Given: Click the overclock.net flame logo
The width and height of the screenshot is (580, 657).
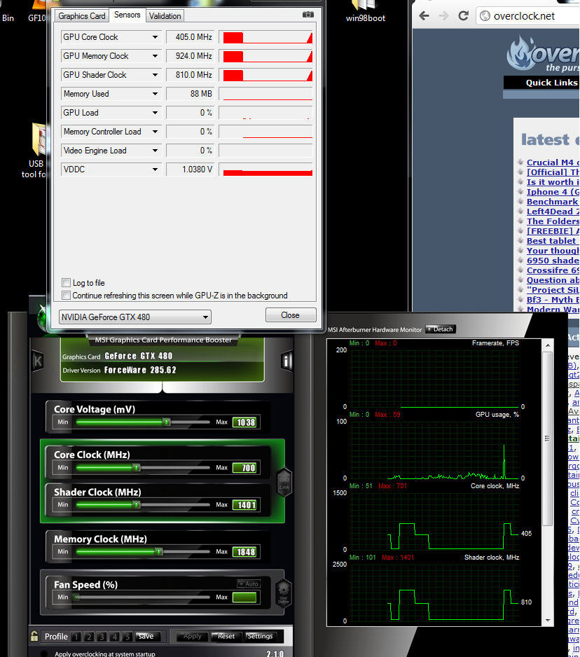Looking at the screenshot, I should (x=520, y=53).
